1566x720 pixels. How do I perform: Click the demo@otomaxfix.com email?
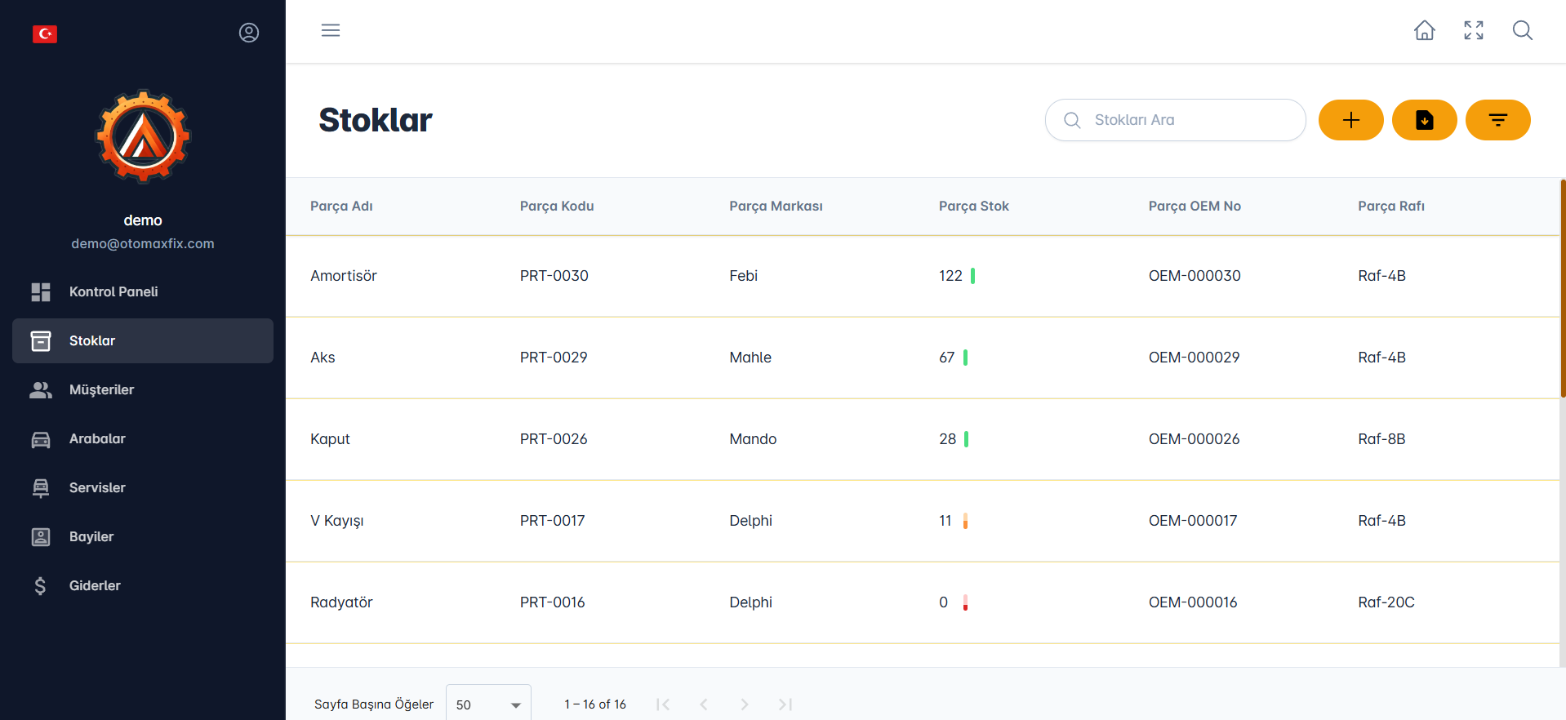pos(143,243)
